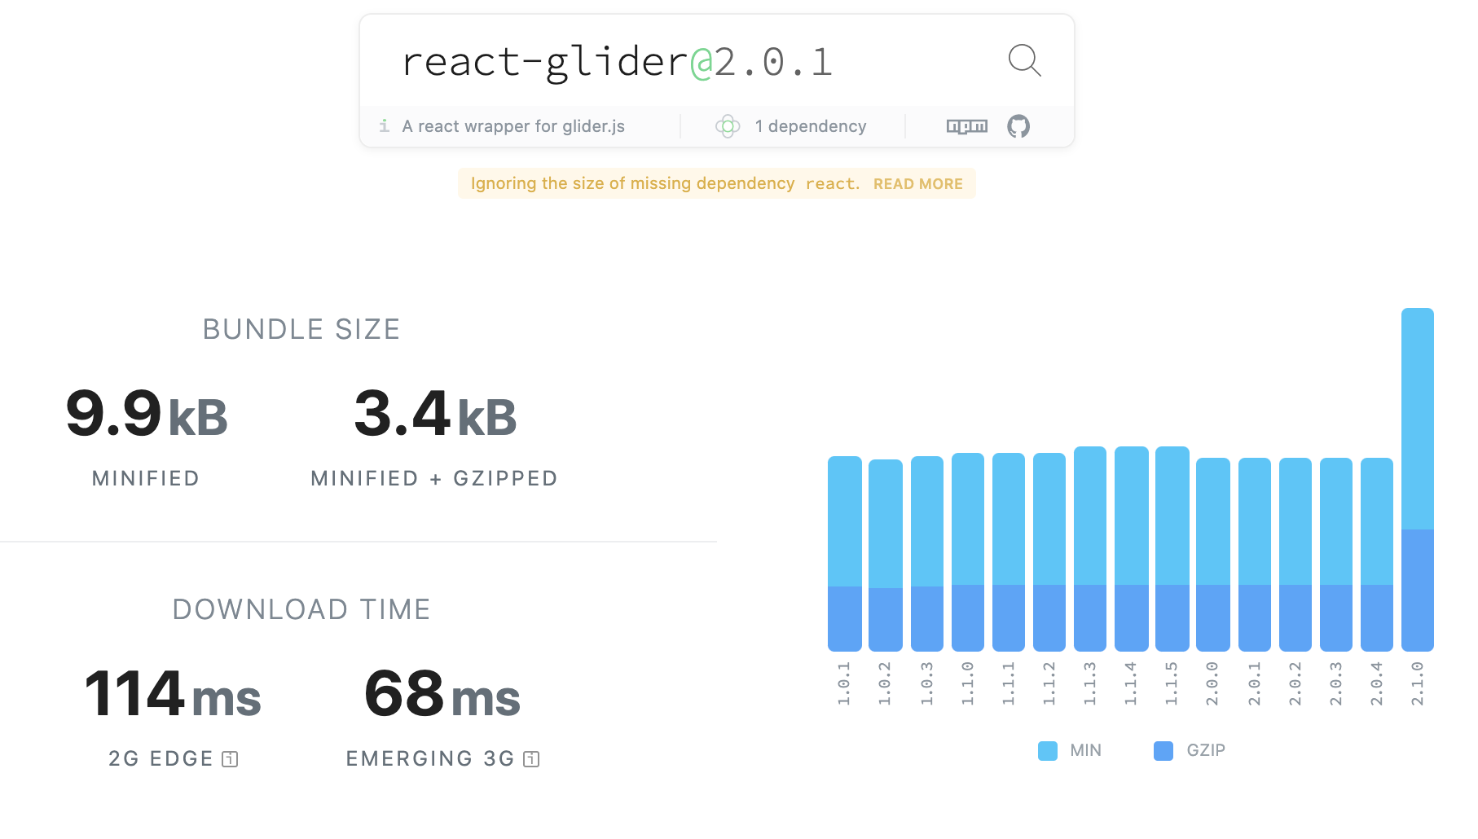The width and height of the screenshot is (1478, 839).
Task: Select the 1.0.1 version bar
Action: click(x=845, y=554)
